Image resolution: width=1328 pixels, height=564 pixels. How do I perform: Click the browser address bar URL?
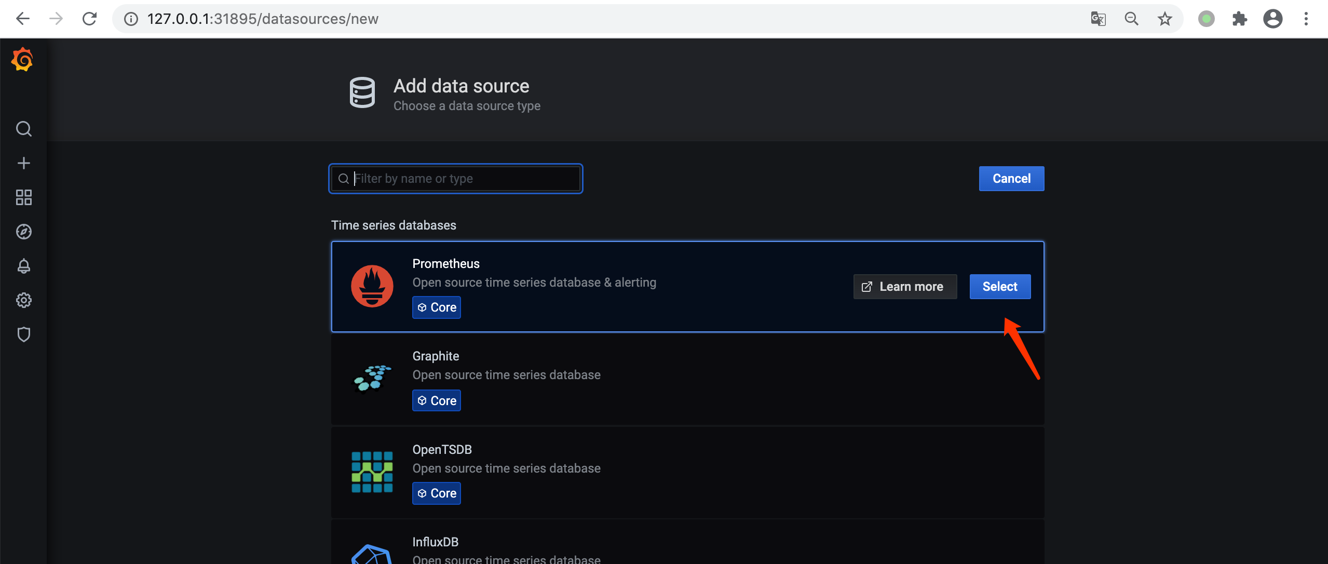[x=263, y=19]
